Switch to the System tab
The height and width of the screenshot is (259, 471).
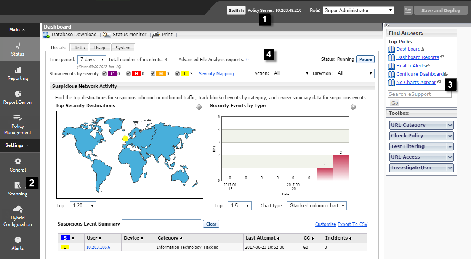coord(123,48)
